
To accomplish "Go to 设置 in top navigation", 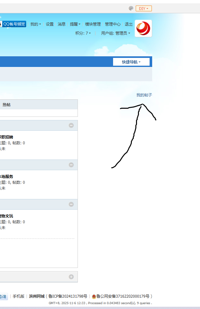I will coord(50,24).
